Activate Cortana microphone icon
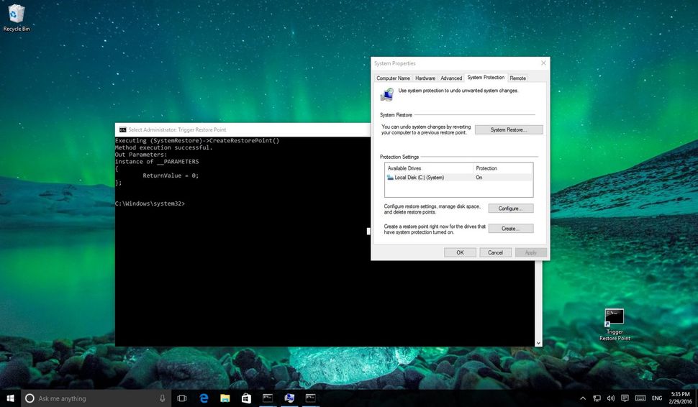Viewport: 698px width, 407px height. (162, 398)
